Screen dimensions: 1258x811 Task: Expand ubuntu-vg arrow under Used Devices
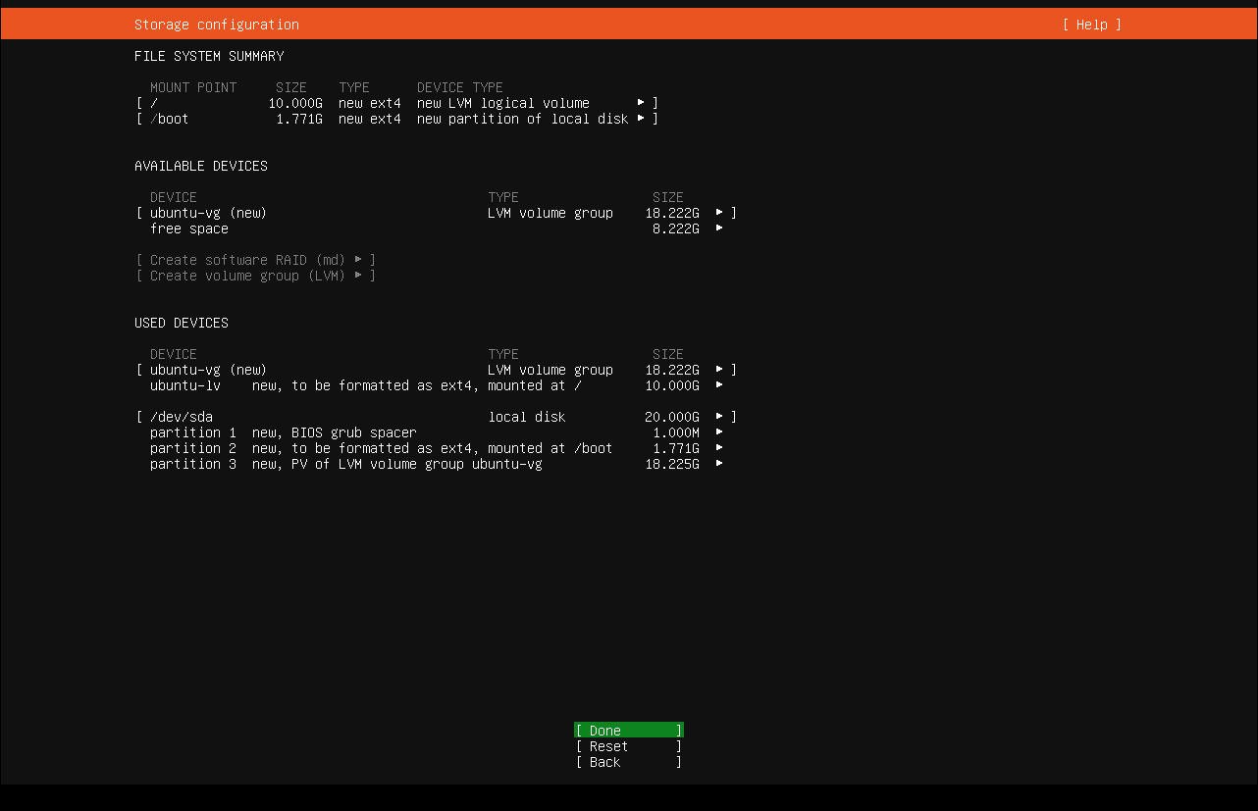point(719,370)
